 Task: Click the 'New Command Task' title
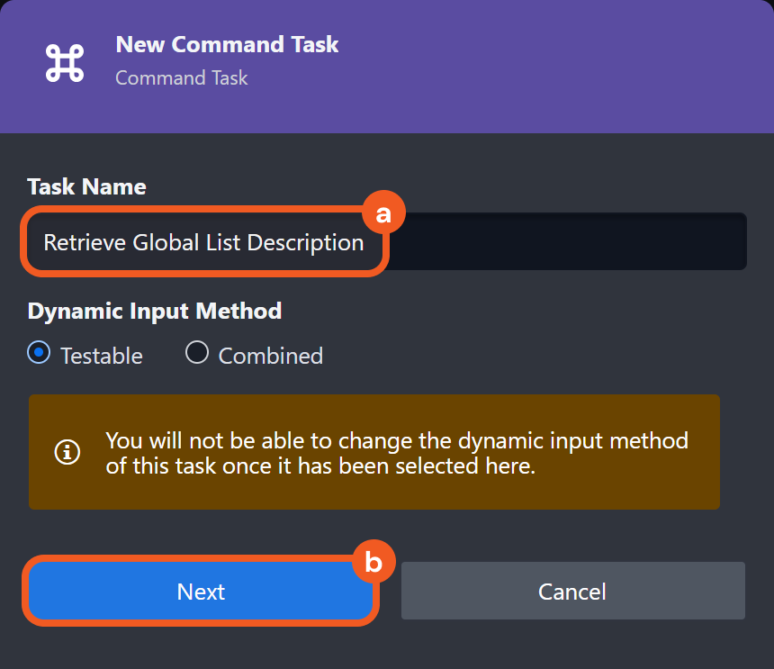point(227,44)
